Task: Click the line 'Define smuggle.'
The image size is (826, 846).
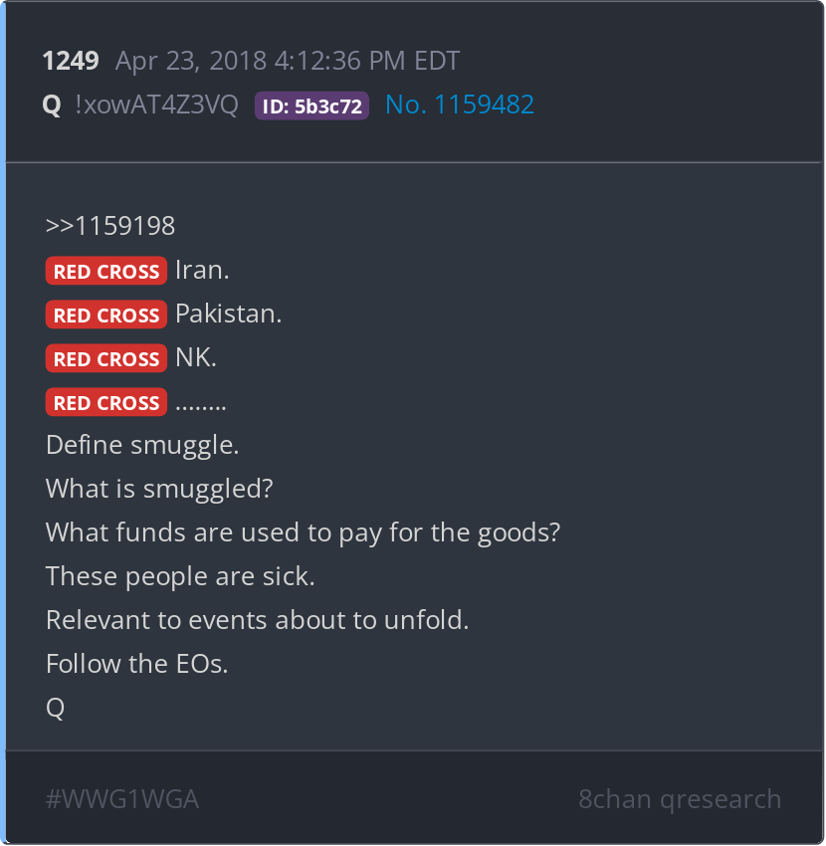Action: [x=142, y=446]
